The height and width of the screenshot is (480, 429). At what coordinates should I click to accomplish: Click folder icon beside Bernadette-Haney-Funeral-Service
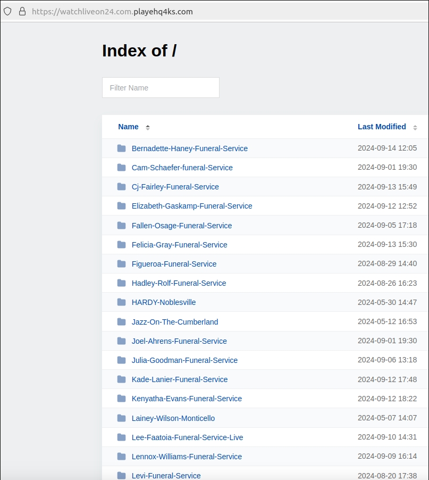(x=121, y=148)
